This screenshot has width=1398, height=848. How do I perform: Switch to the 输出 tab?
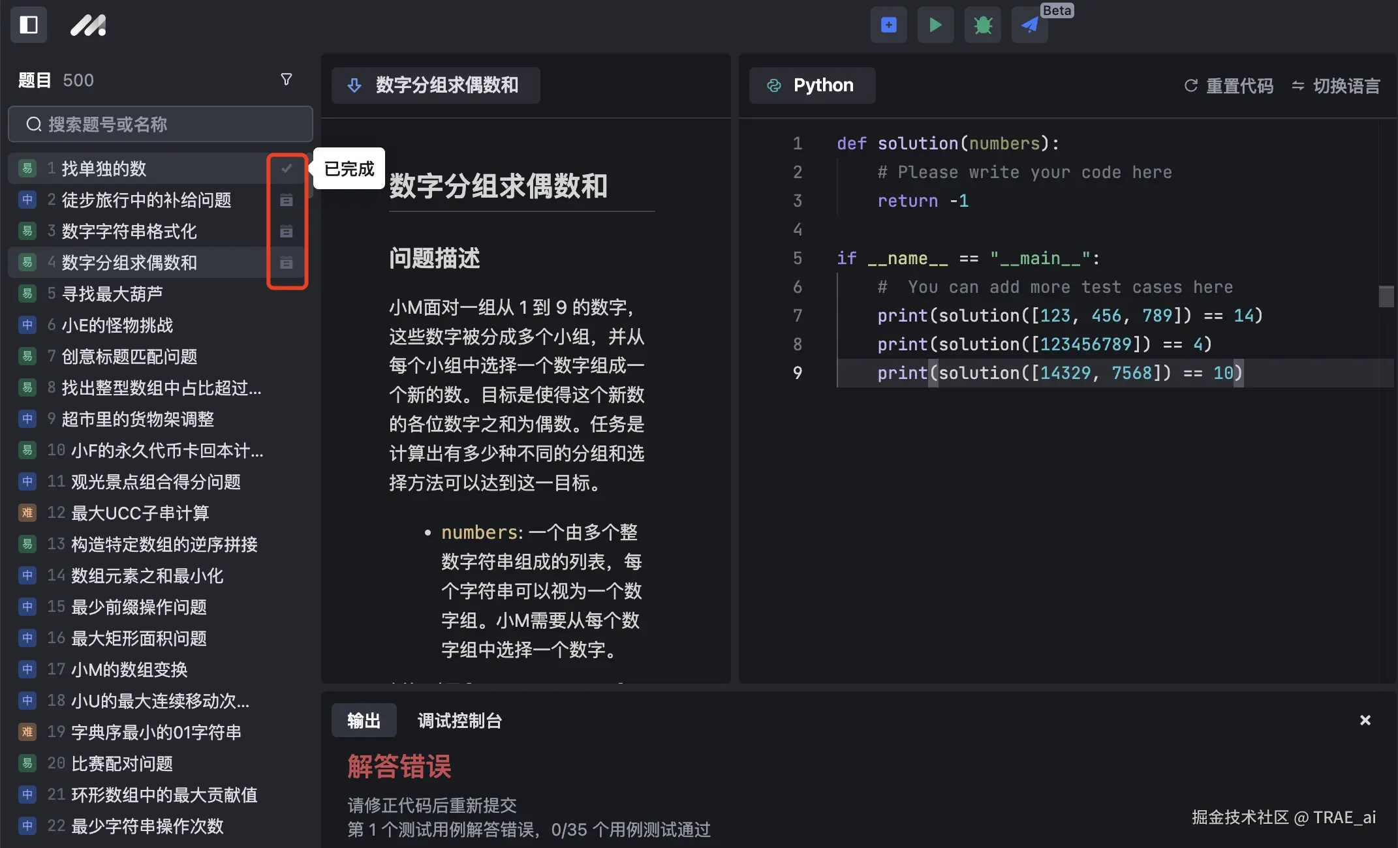click(x=364, y=720)
